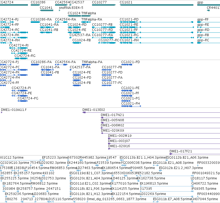
Task: Open the CG1041-RA transcript label
Action: pyautogui.click(x=49, y=24)
